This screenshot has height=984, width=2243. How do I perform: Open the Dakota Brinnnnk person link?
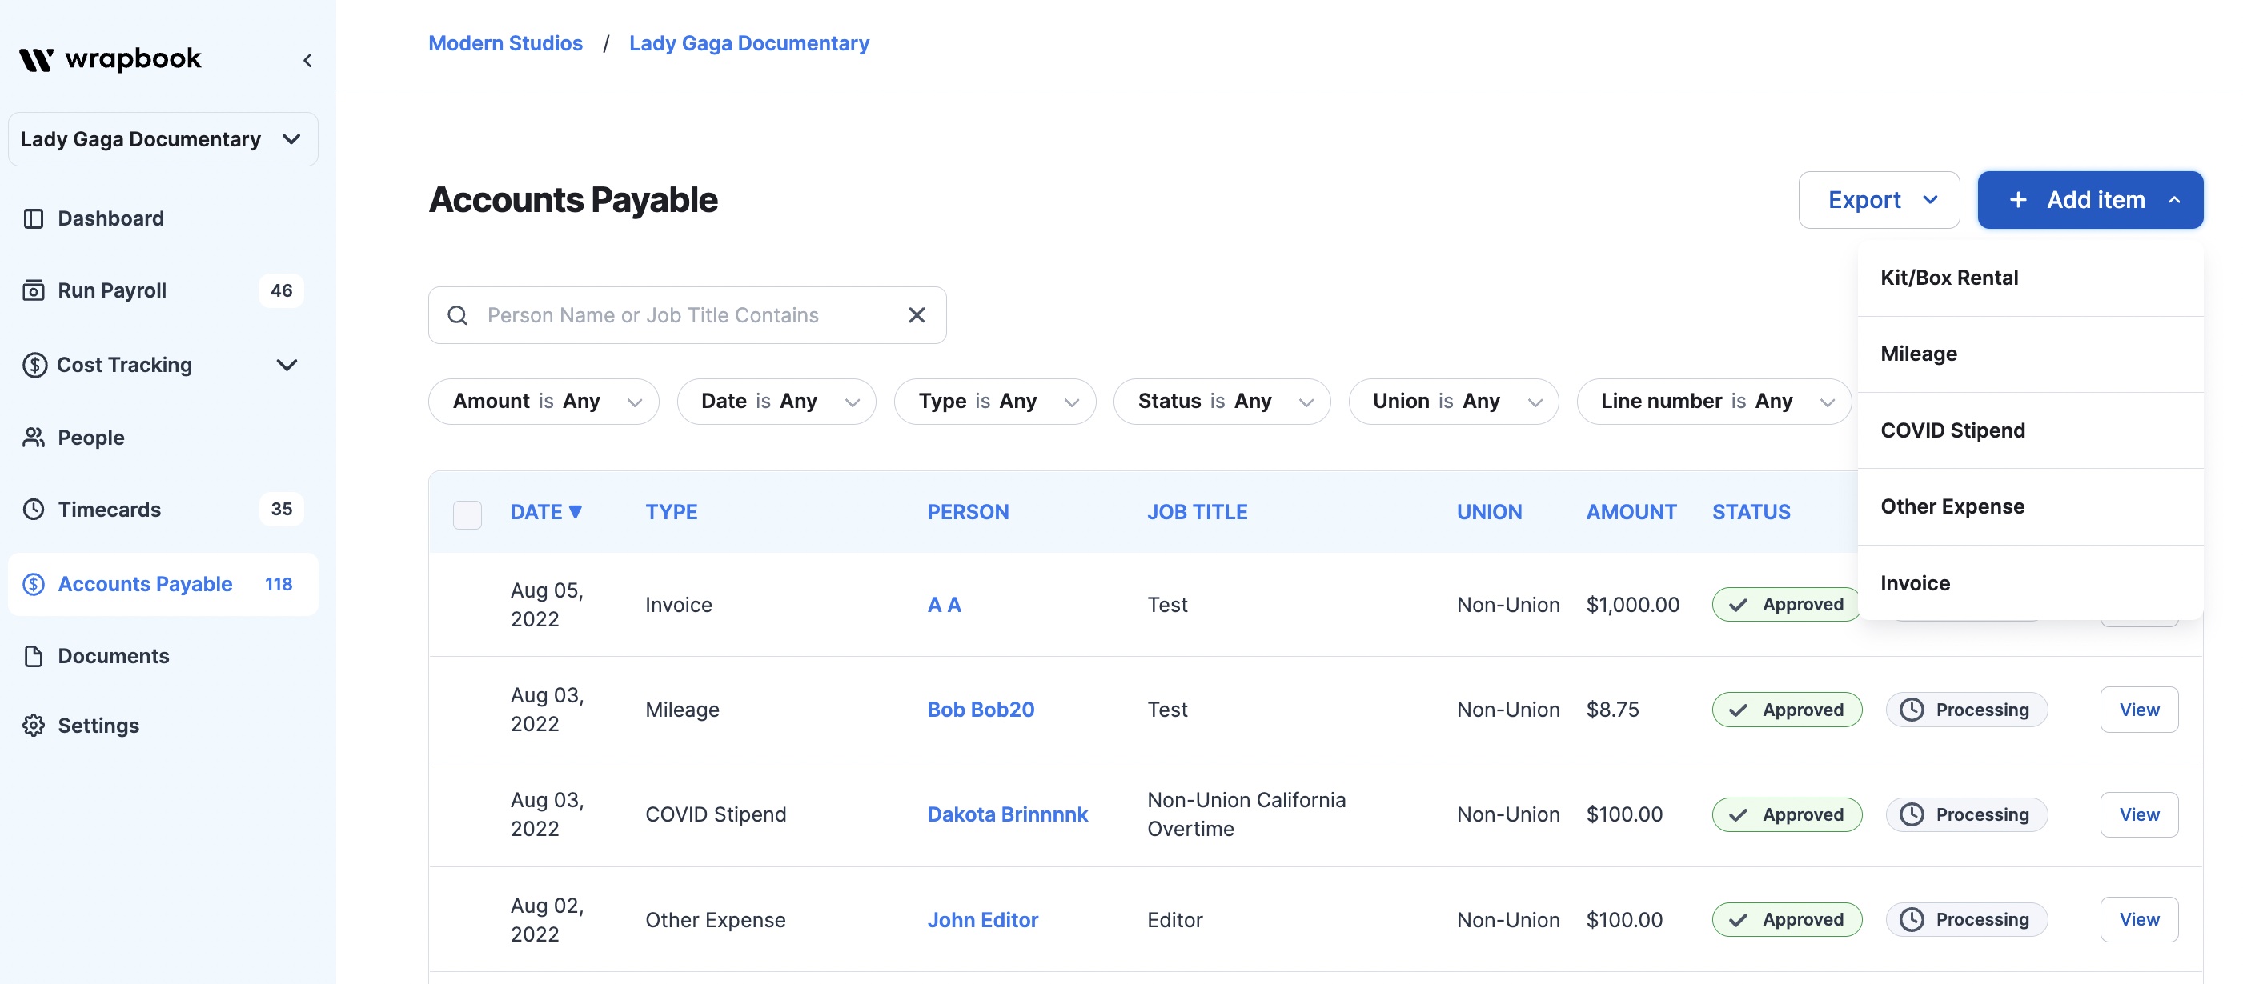coord(1008,814)
